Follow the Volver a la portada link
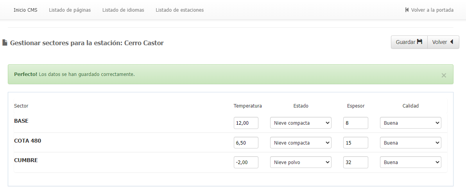The image size is (466, 196). point(429,10)
